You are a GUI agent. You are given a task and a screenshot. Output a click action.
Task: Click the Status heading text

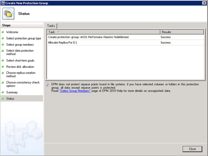[x=24, y=13]
